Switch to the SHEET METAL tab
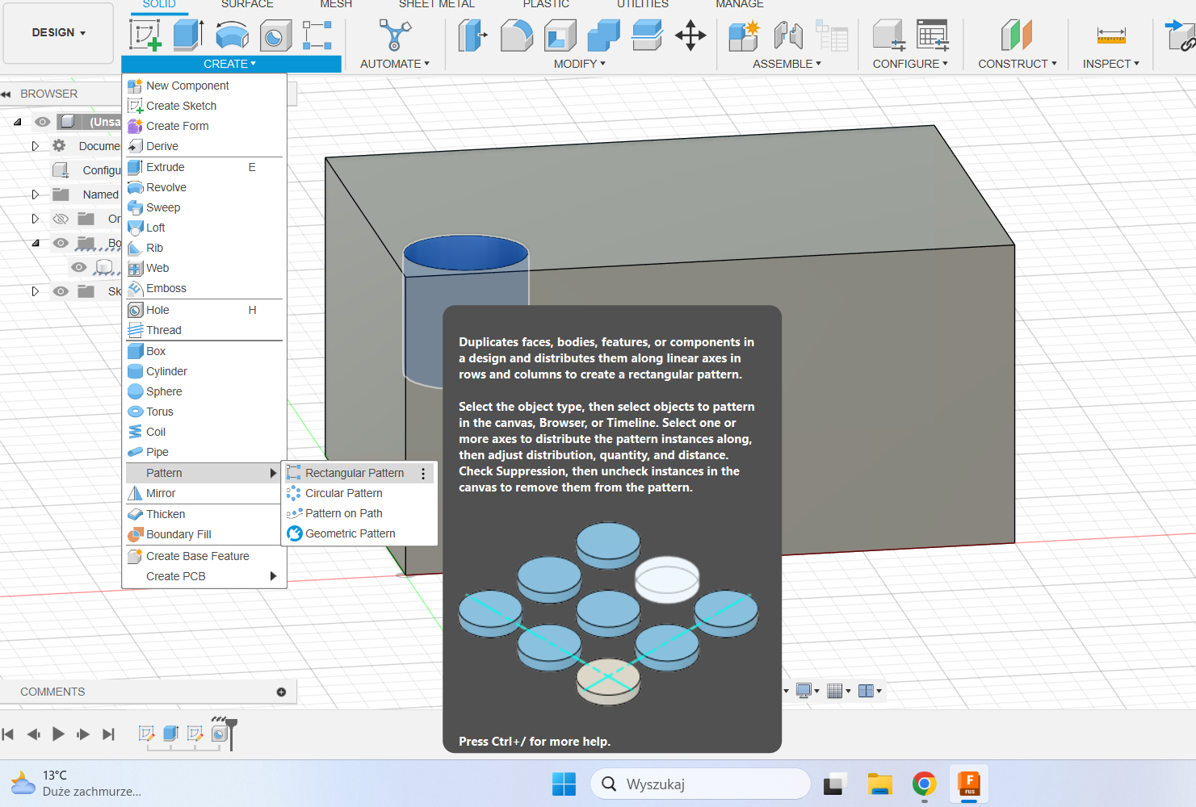This screenshot has height=807, width=1196. tap(437, 5)
